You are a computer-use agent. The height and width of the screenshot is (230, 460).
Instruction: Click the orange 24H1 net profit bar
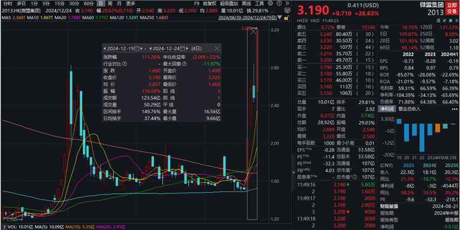437,128
